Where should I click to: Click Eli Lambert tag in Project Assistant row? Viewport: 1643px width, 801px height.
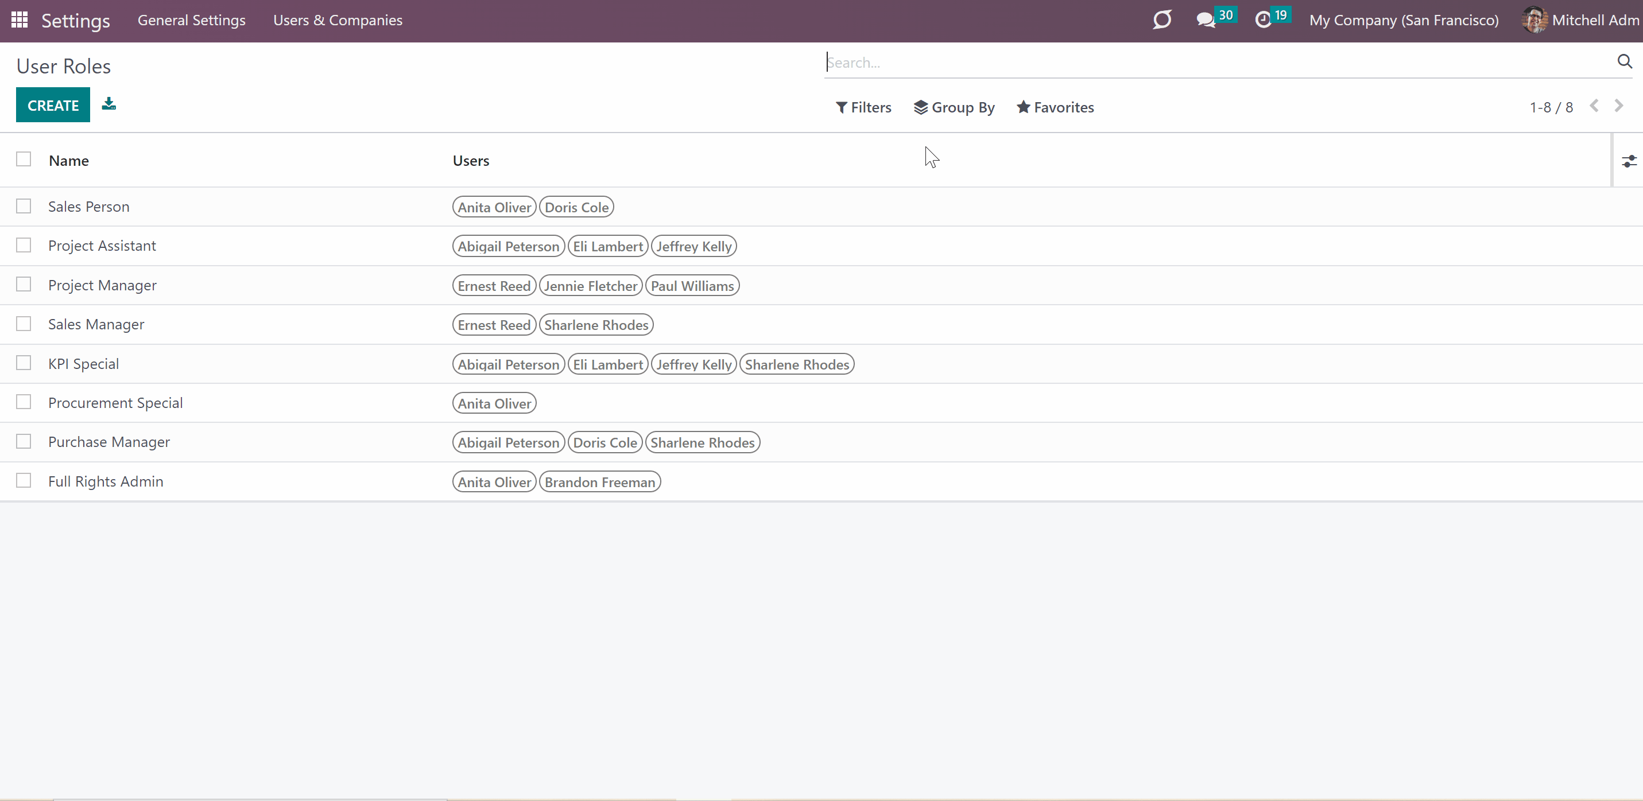[x=608, y=246]
